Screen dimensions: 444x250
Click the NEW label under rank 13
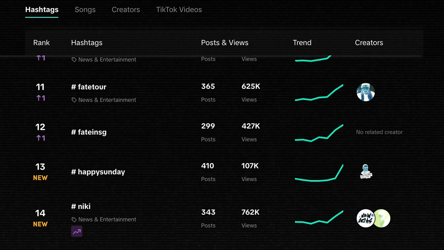40,178
